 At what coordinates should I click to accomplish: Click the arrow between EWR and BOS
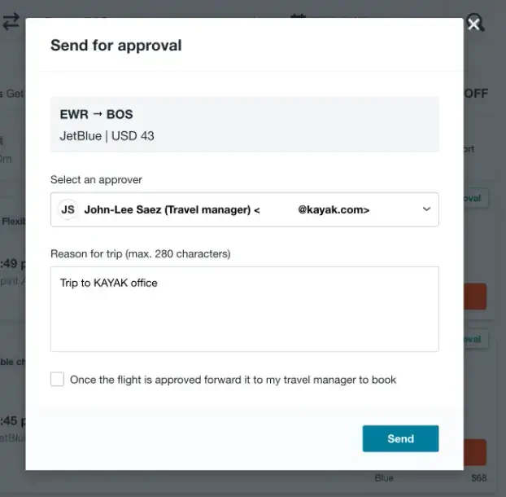(98, 114)
